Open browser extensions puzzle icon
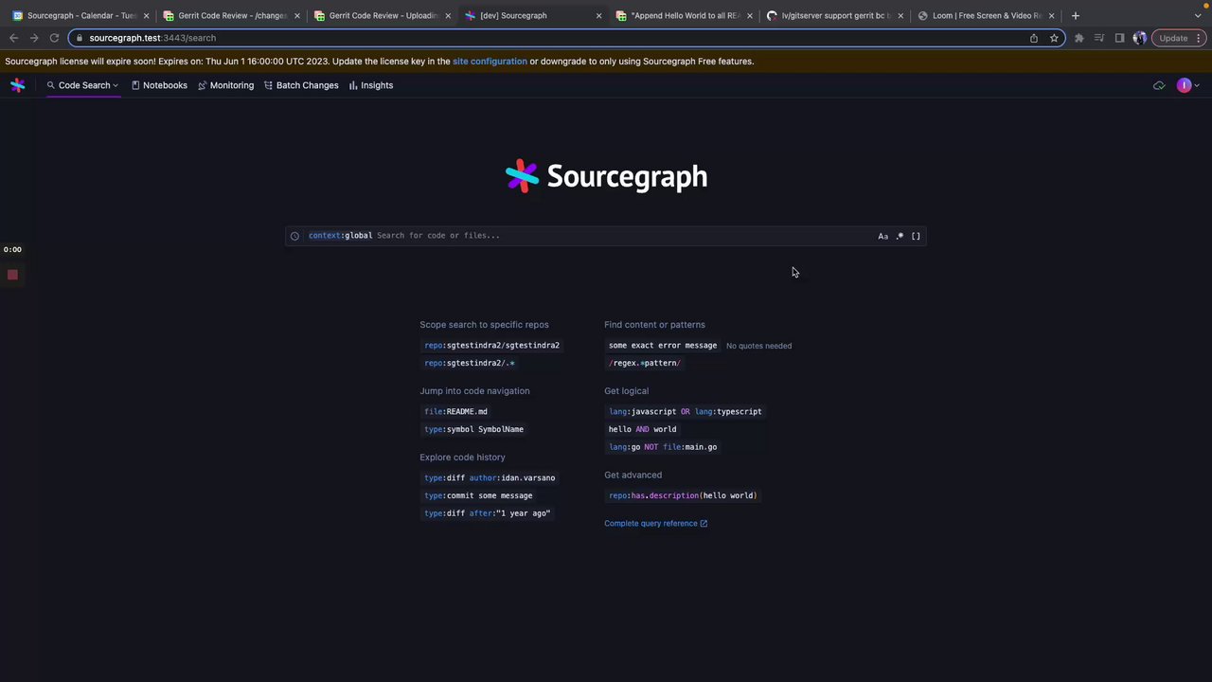This screenshot has height=682, width=1212. tap(1078, 38)
